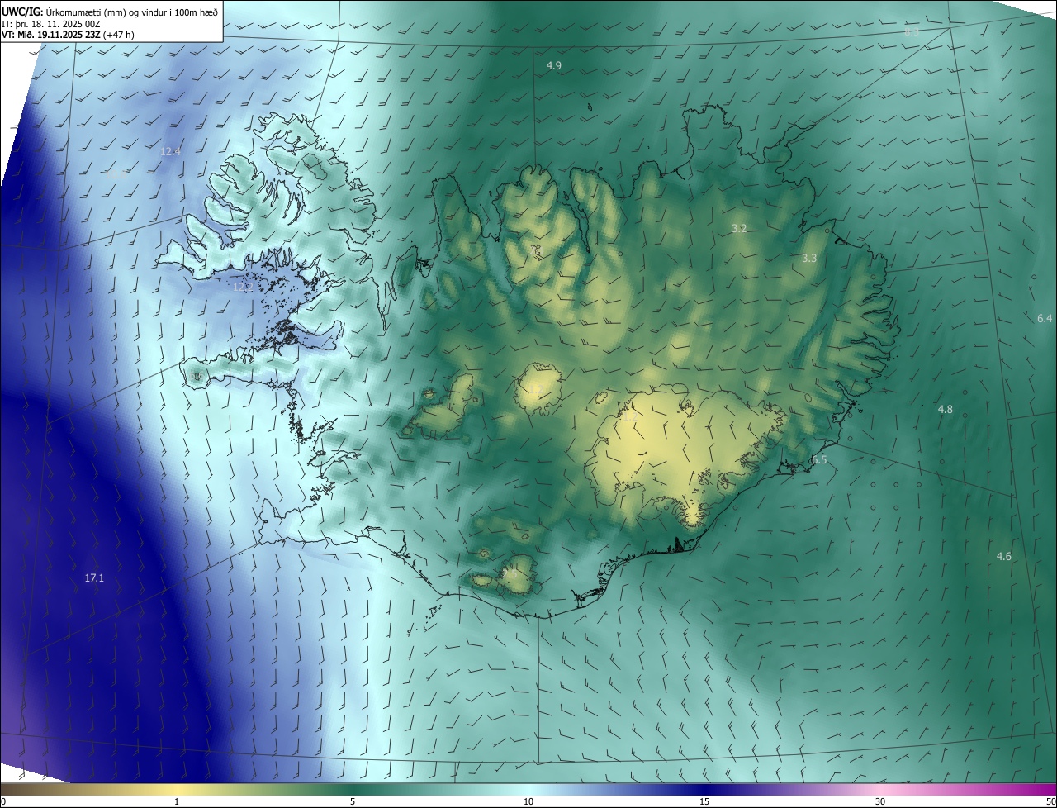The width and height of the screenshot is (1057, 808).
Task: Click the 12.2 value label in Breiðafjörður bay
Action: (x=242, y=288)
